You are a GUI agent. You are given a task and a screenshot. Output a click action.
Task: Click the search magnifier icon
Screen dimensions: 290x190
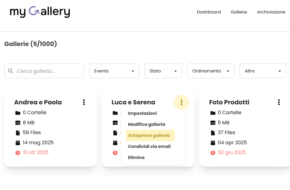tap(10, 71)
